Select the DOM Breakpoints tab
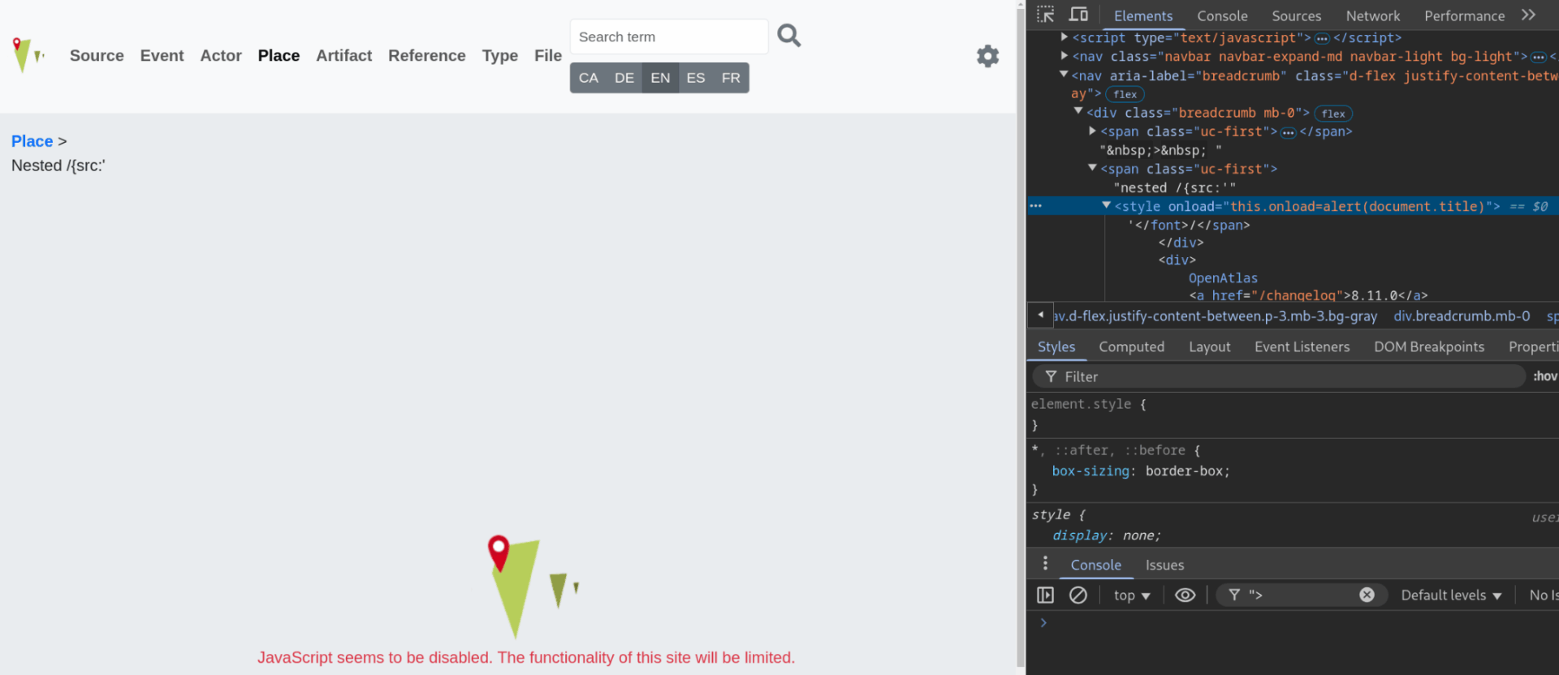 click(x=1428, y=346)
